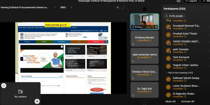Pin the self-view with pin icon
210x105 pixels.
point(4,86)
